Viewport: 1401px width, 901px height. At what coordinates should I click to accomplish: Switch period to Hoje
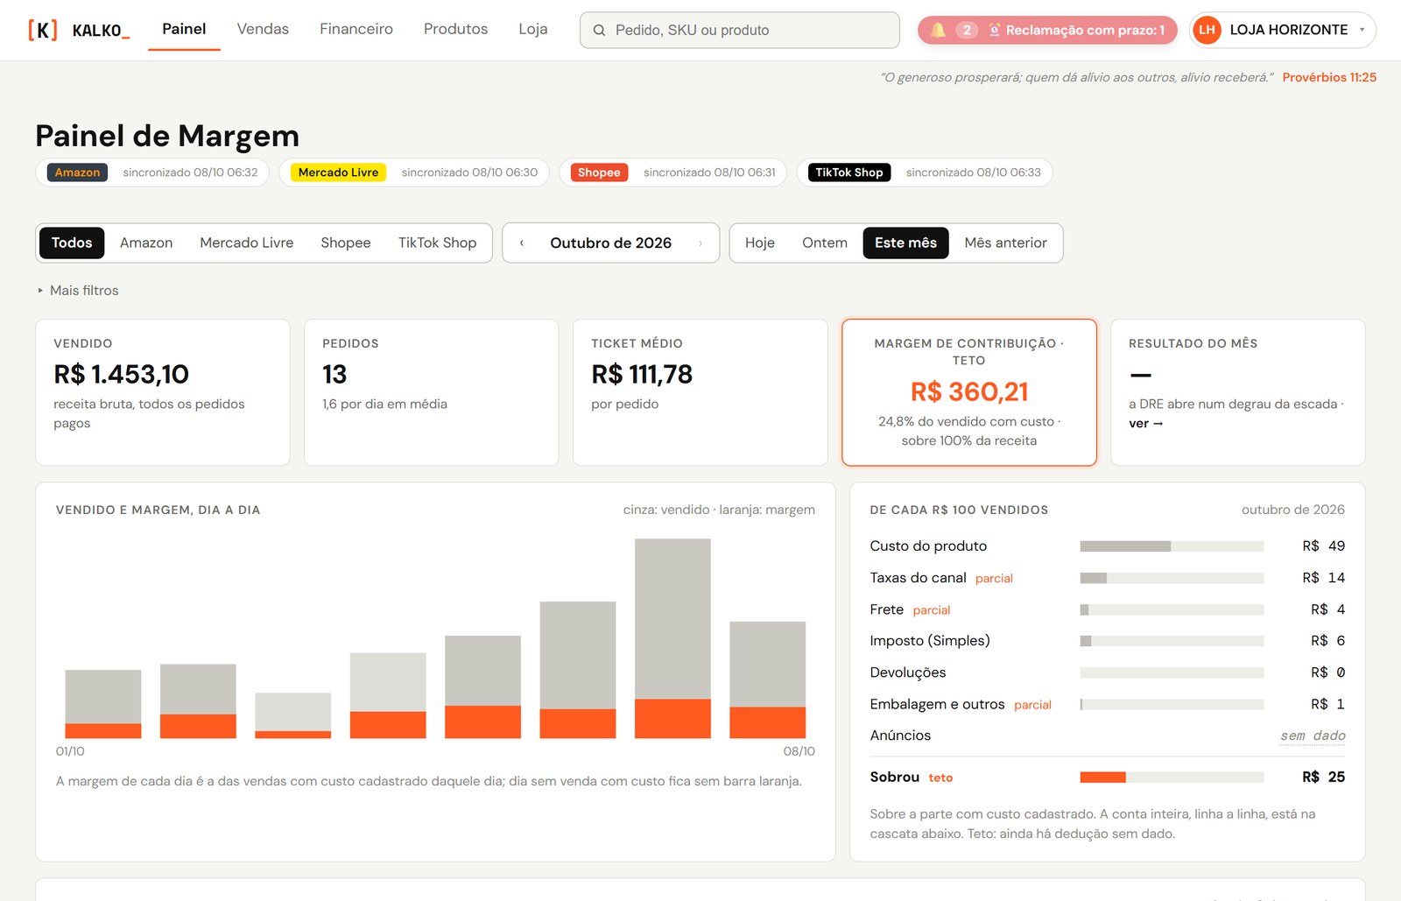(x=760, y=243)
